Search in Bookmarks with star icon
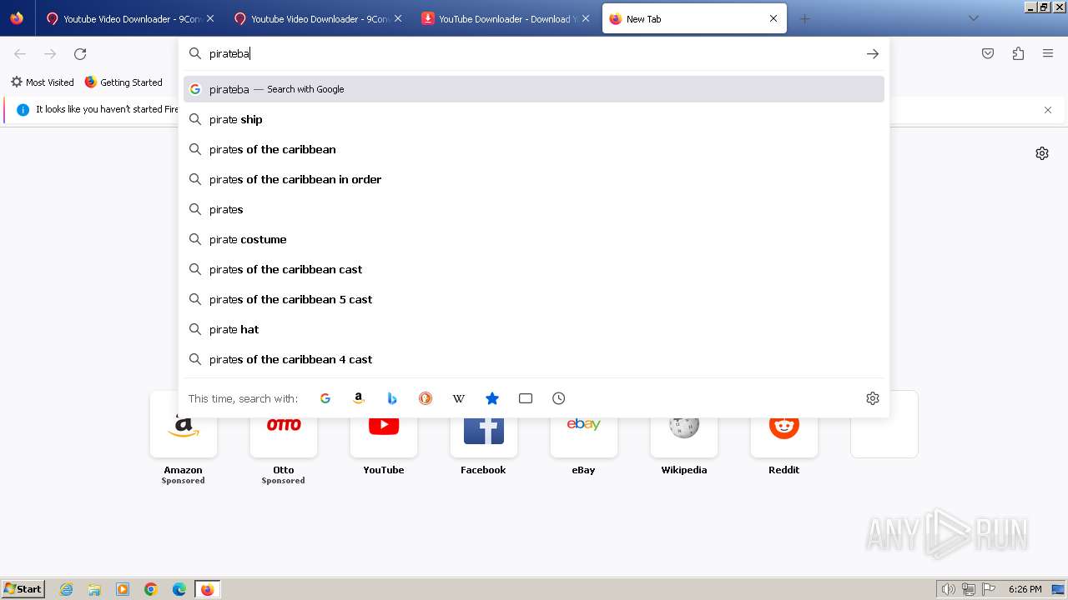The width and height of the screenshot is (1068, 600). point(492,398)
